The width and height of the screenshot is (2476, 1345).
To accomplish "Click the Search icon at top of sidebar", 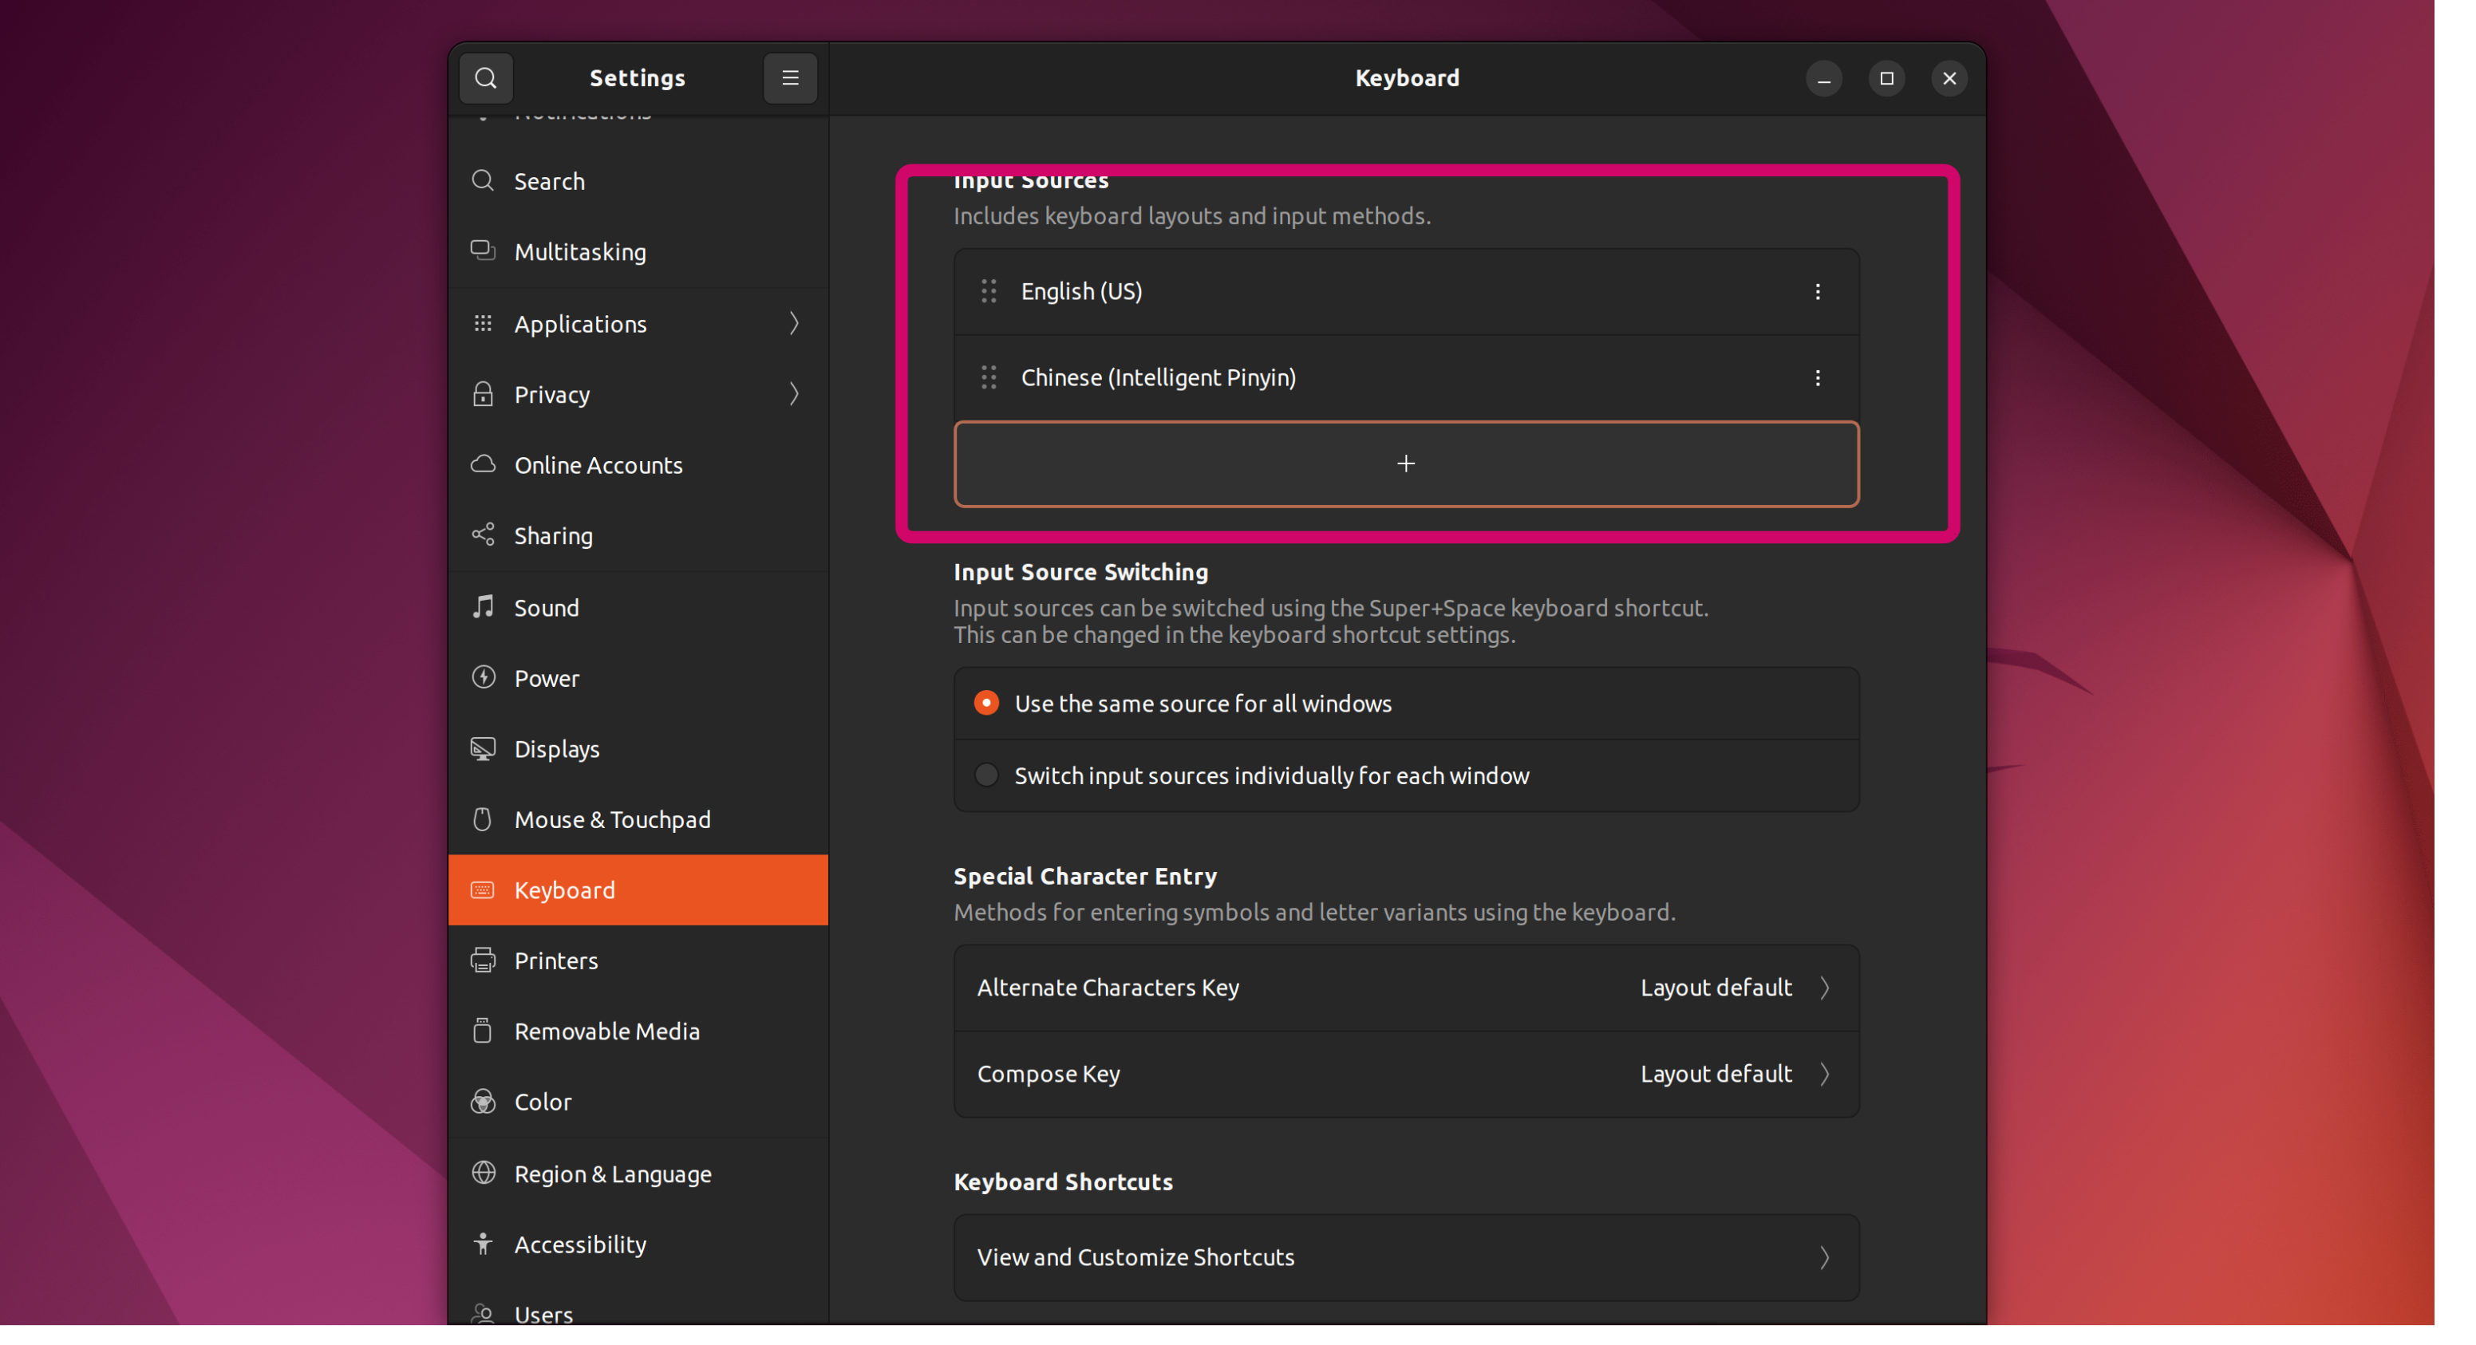I will tap(484, 77).
